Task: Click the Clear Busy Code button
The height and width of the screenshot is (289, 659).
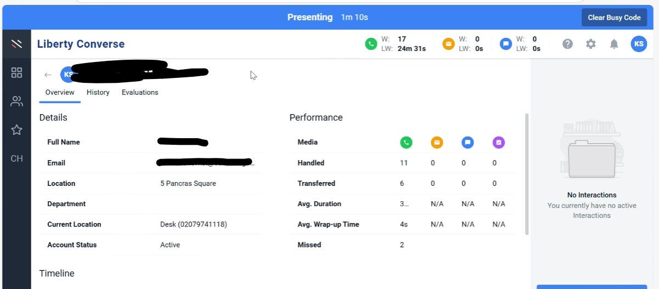Action: [614, 18]
